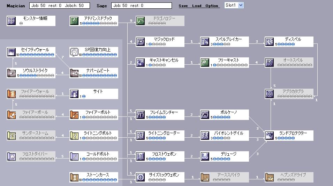This screenshot has width=333, height=186.
Task: Click the ドラゴノロジー skill icon
Action: [141, 21]
